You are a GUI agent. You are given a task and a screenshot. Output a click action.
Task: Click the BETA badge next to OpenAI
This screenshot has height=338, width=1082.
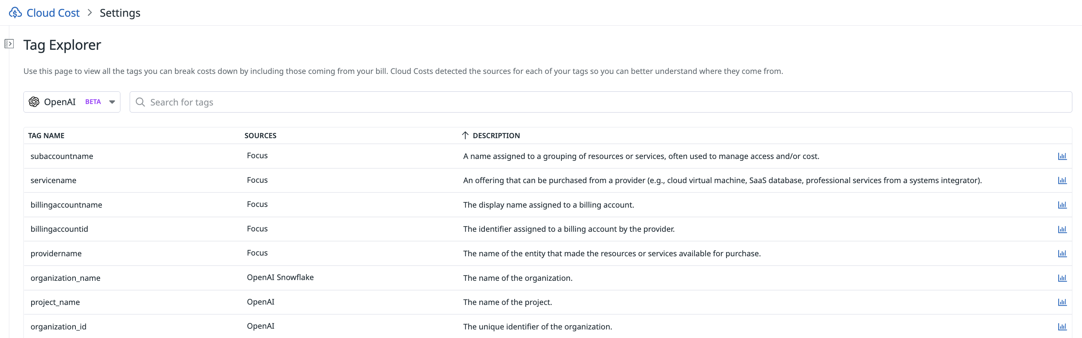(x=93, y=102)
